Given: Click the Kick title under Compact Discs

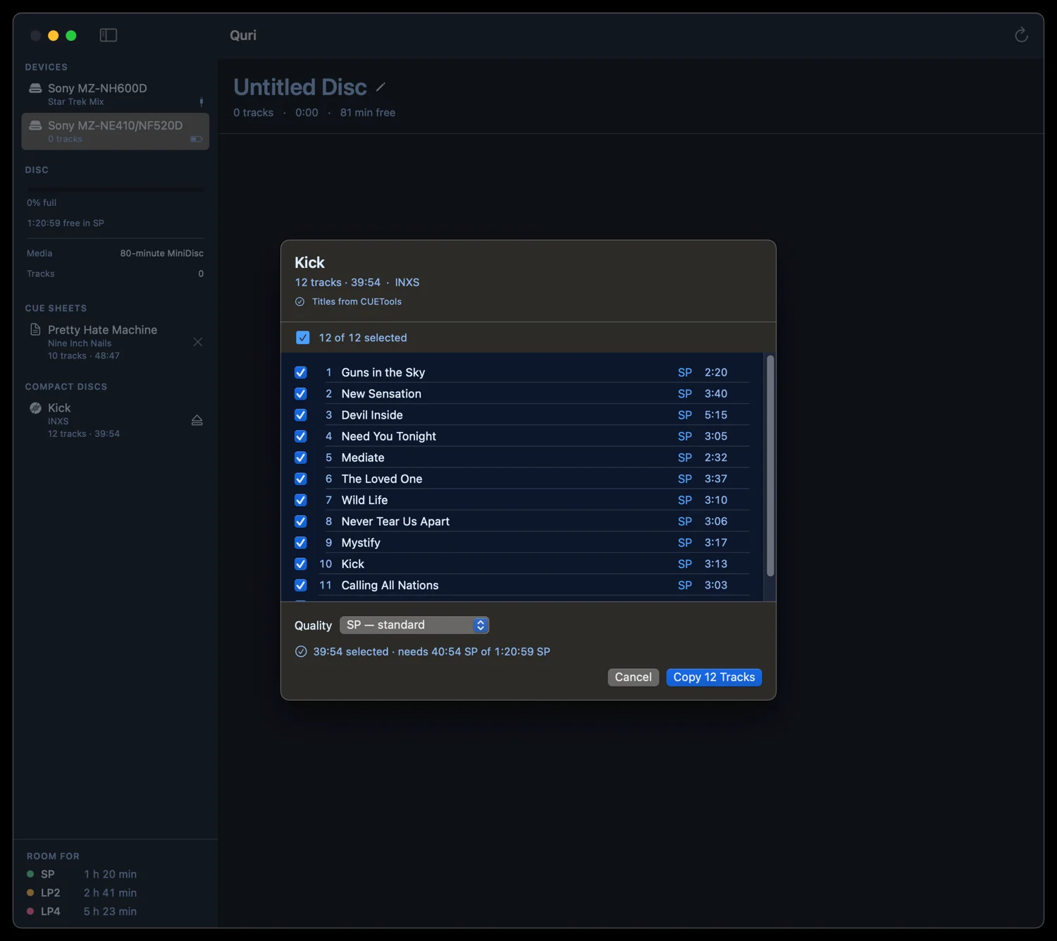Looking at the screenshot, I should pos(59,408).
